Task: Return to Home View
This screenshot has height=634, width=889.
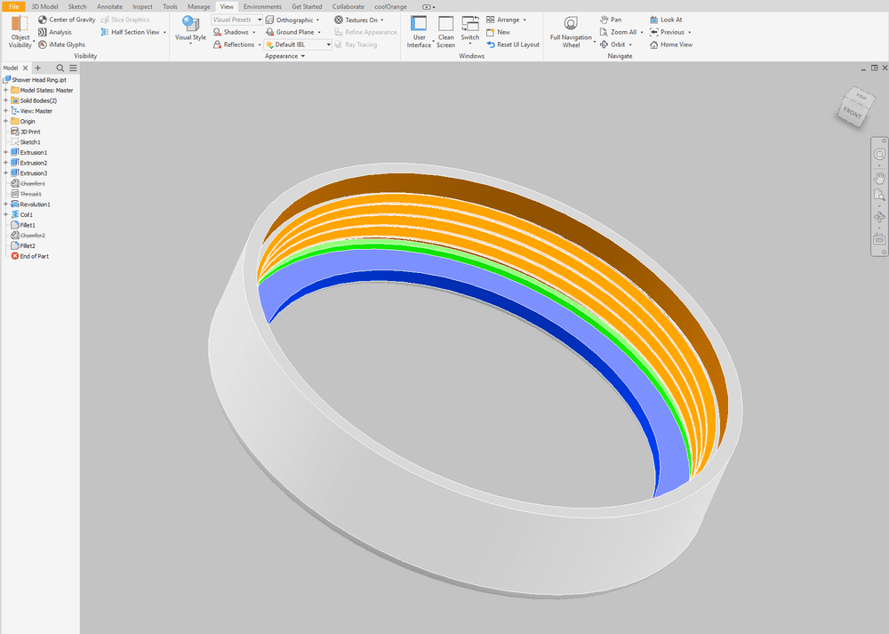Action: point(671,44)
